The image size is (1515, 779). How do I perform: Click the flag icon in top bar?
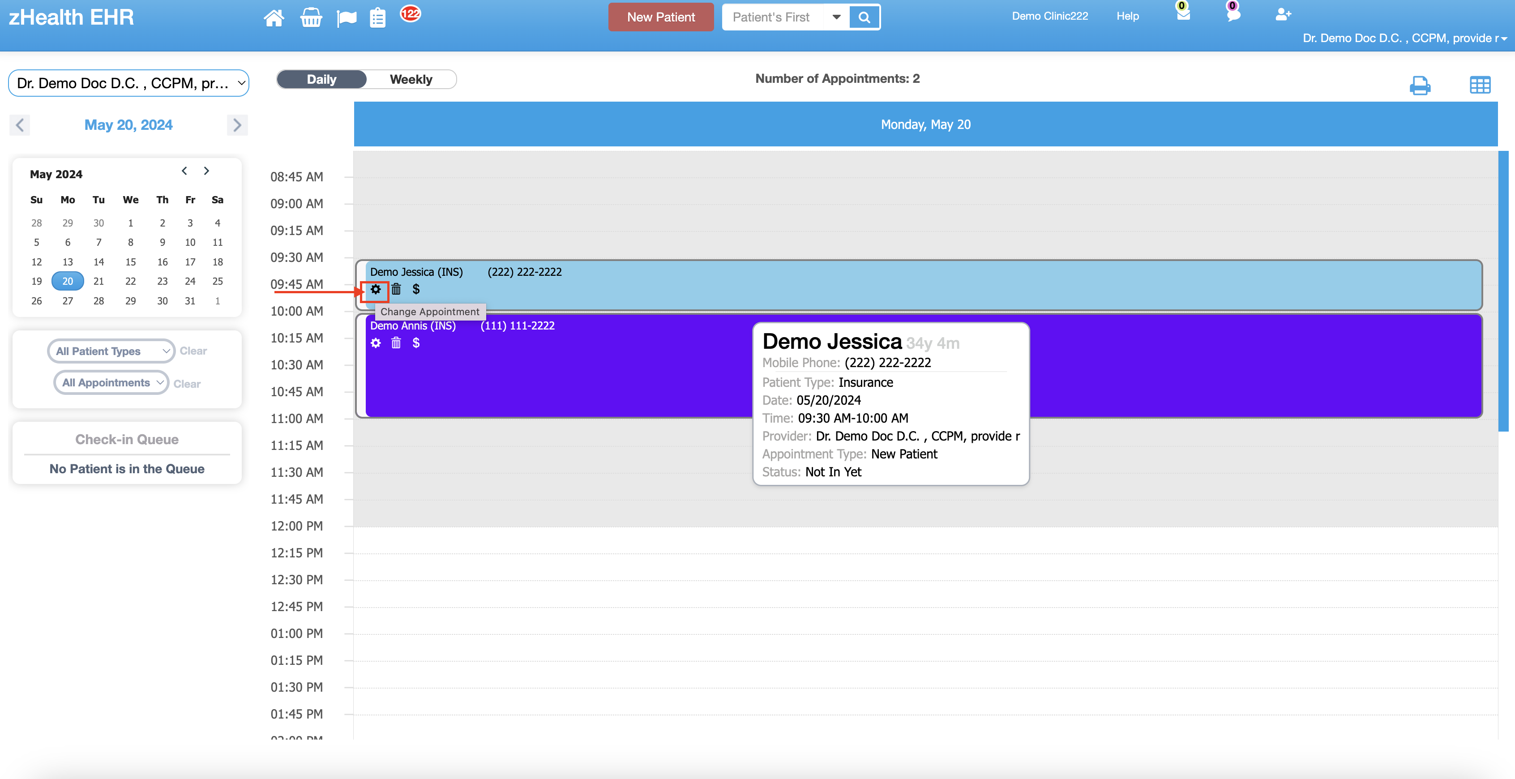click(x=347, y=17)
